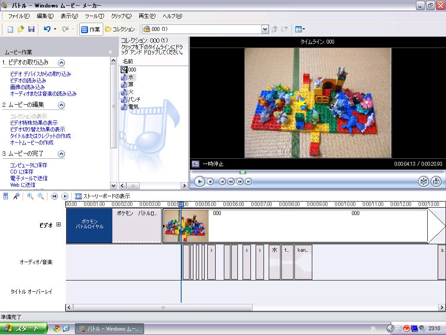Open the ヘルプ menu
The width and height of the screenshot is (446, 335).
[172, 16]
